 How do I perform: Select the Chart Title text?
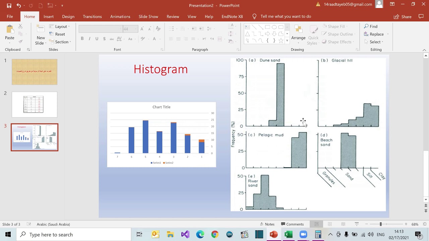click(162, 107)
